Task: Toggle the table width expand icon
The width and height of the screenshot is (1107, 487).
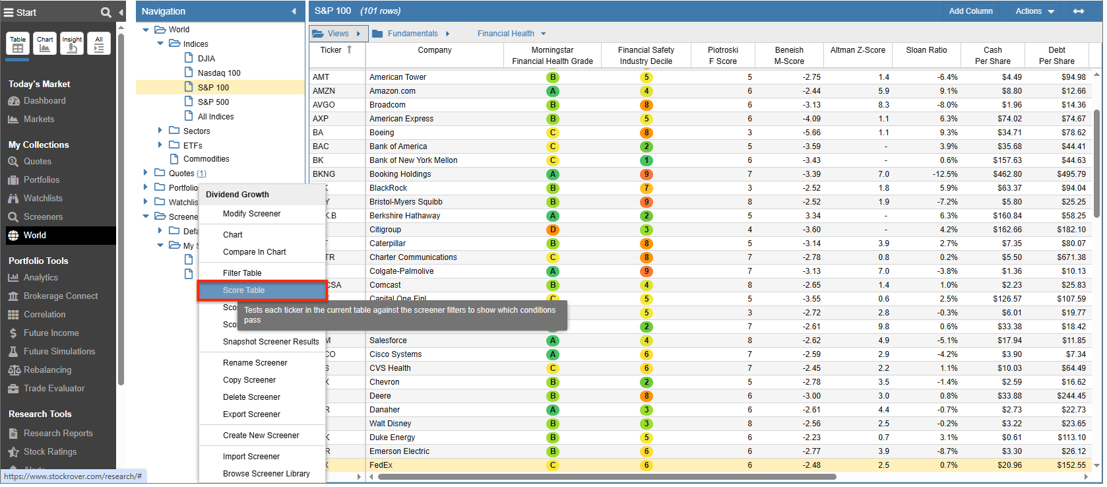Action: [x=1079, y=11]
